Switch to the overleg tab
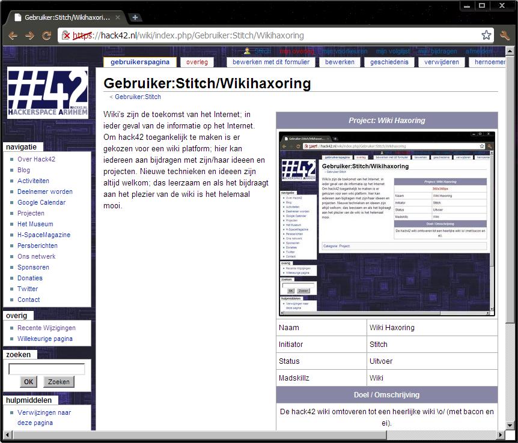518x443 pixels. click(197, 62)
